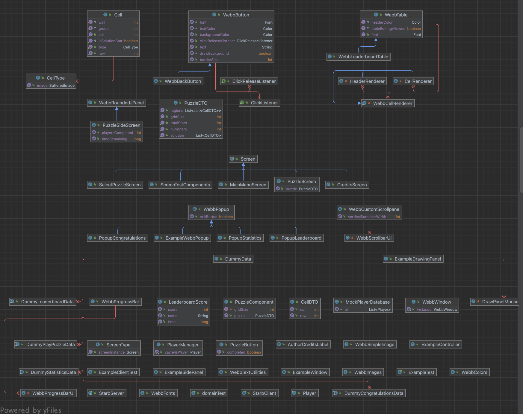Click the interface icon beside ClickReleaseListener

[x=223, y=81]
